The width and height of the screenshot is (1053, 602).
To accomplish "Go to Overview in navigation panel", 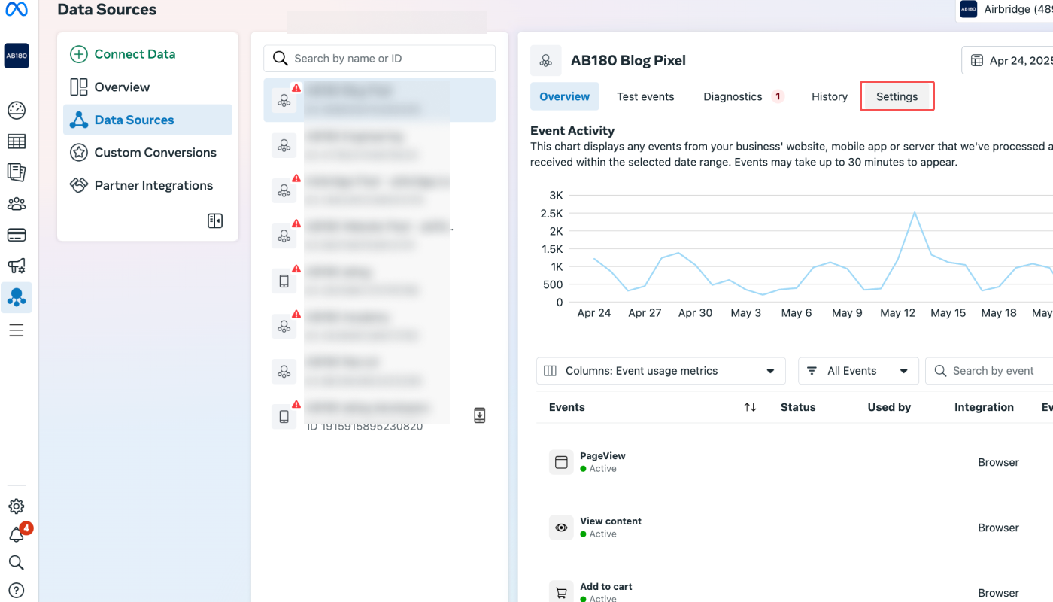I will [110, 87].
